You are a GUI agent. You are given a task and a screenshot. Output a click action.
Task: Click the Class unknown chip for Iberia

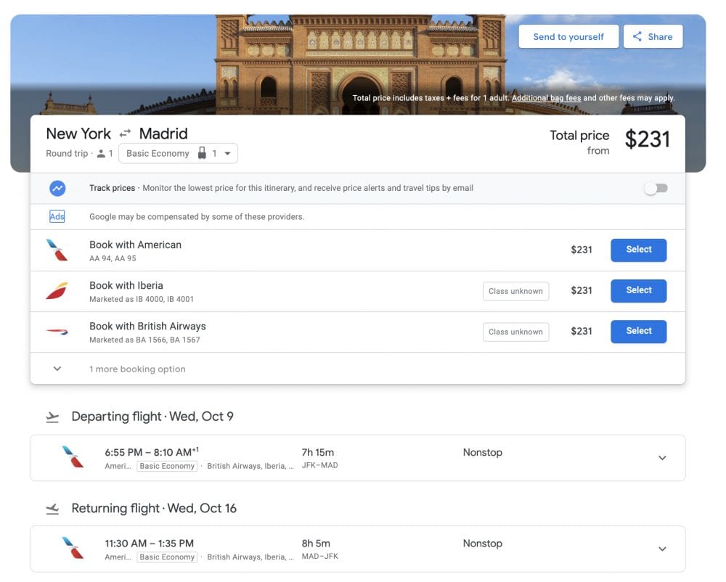tap(515, 291)
